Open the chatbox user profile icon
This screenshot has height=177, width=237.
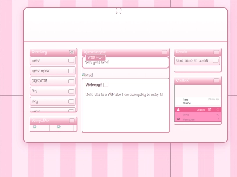178,110
